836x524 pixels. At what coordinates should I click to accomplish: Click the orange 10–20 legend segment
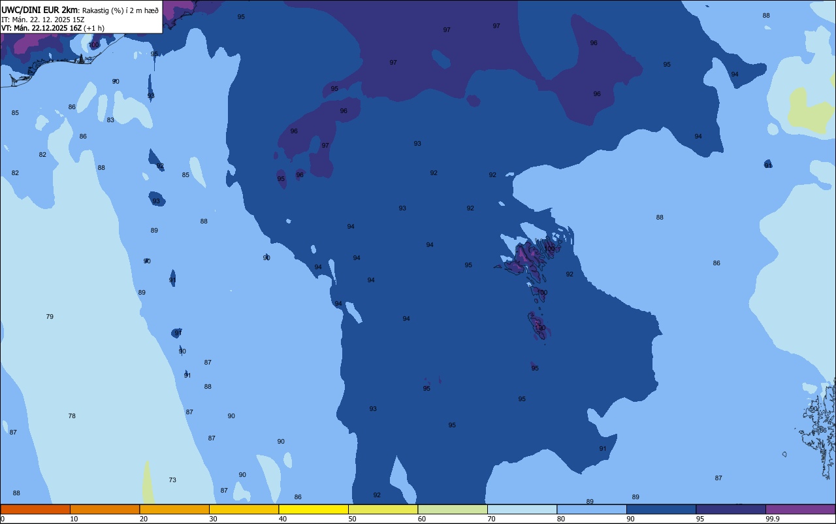click(104, 509)
